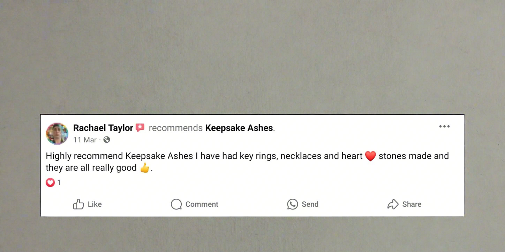Toggle Like on this post
Viewport: 505px width, 252px height.
pyautogui.click(x=87, y=204)
